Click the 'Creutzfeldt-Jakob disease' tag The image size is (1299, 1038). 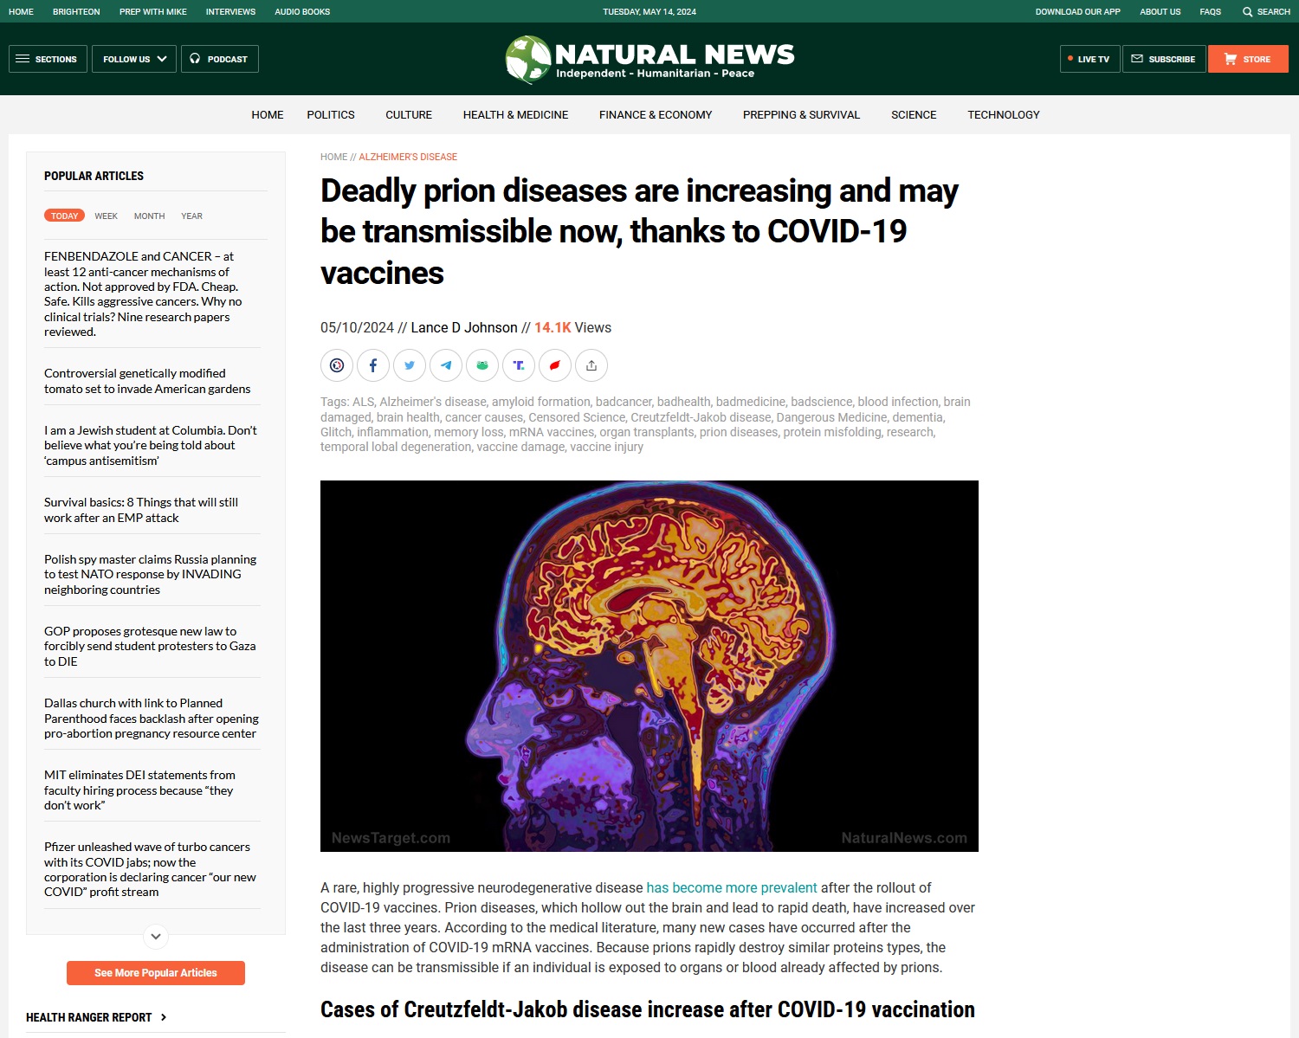coord(701,417)
